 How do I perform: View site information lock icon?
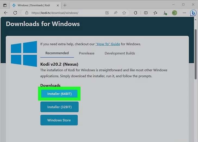point(27,13)
